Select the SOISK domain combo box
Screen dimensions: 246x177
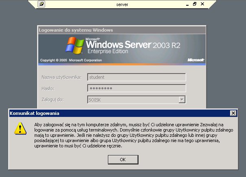[x=136, y=99]
